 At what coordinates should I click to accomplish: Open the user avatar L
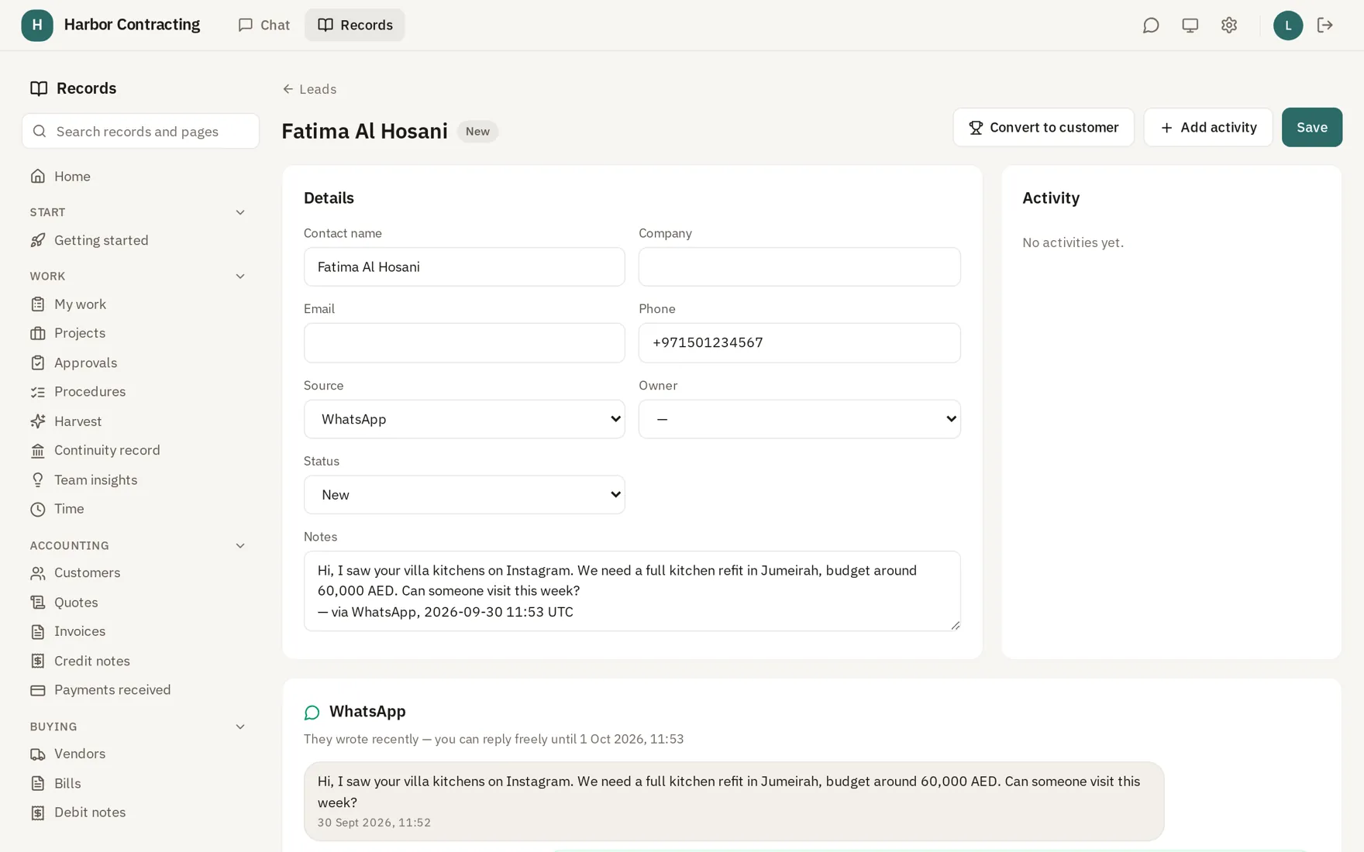pos(1287,26)
